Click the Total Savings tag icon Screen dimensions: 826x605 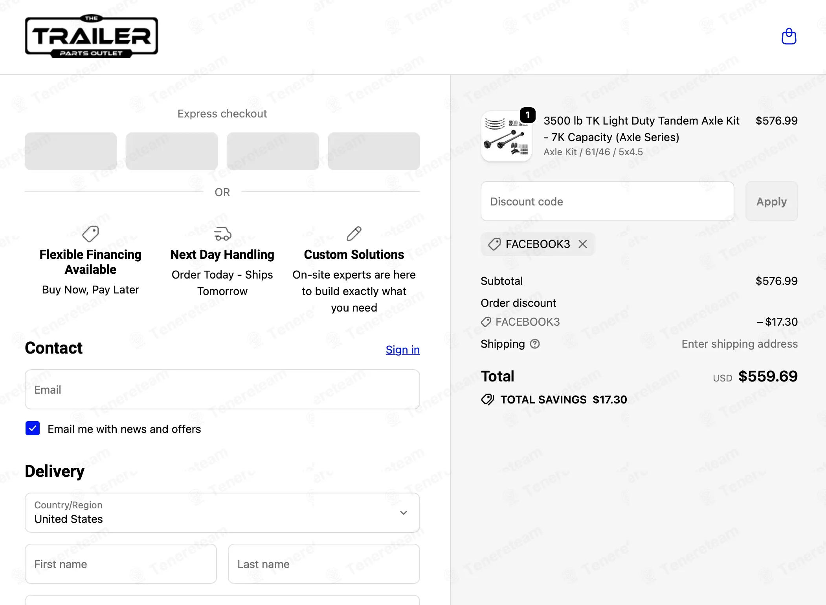point(488,400)
